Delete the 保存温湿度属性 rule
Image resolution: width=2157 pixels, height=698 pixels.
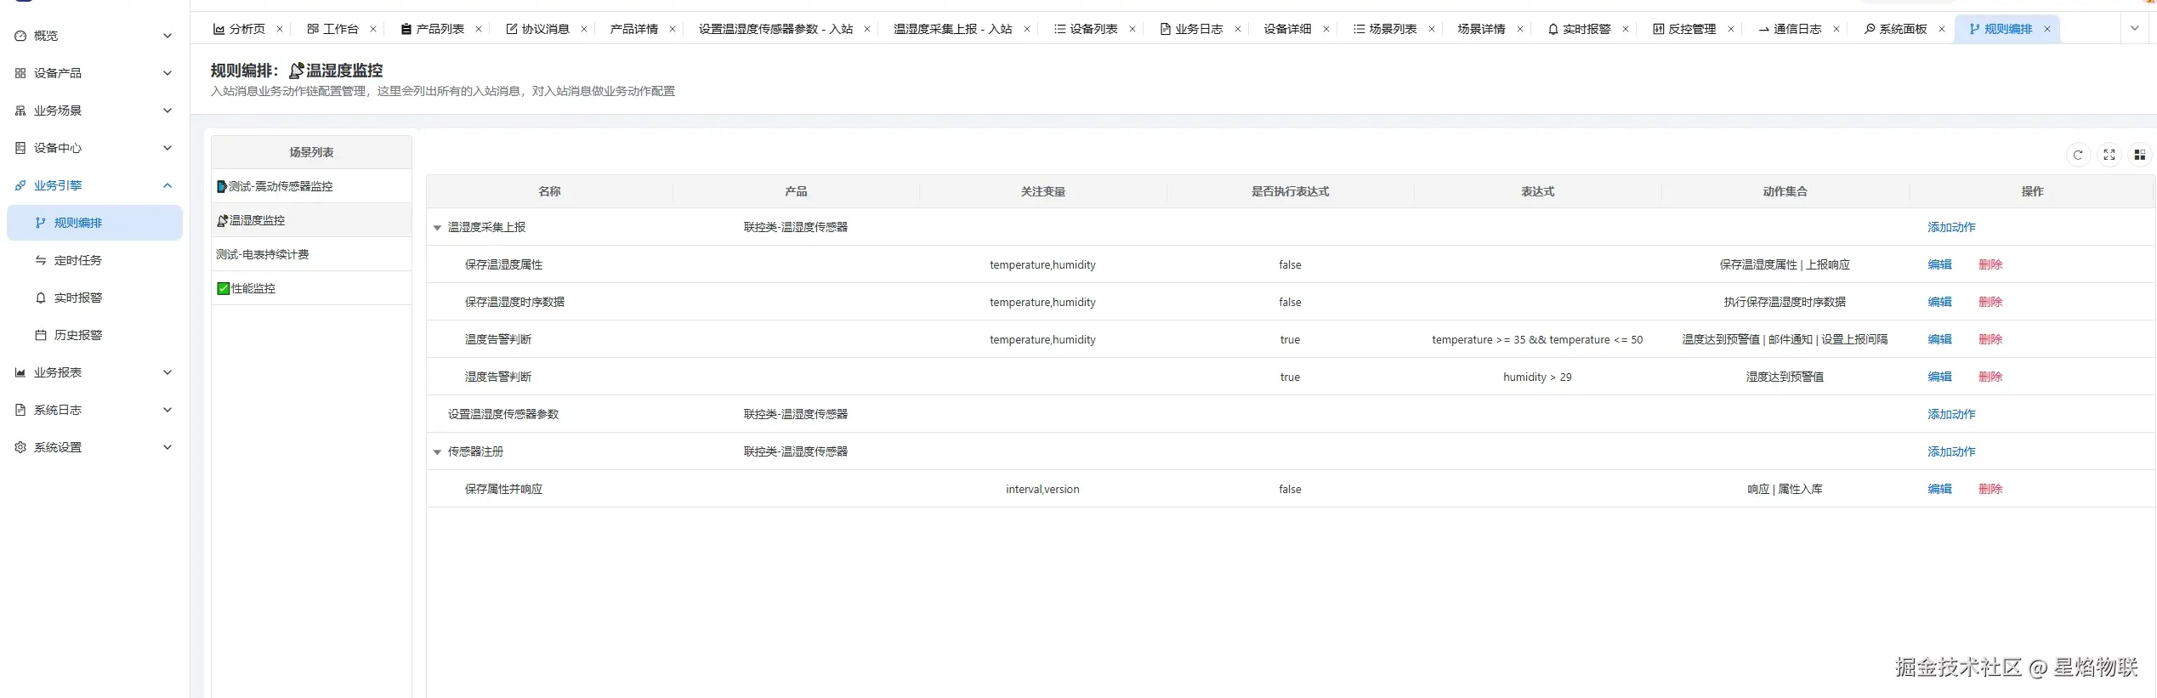click(1990, 264)
